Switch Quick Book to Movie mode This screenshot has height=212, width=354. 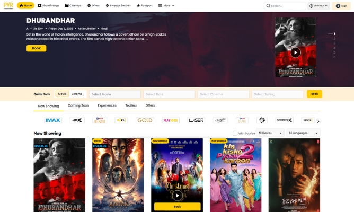click(62, 94)
